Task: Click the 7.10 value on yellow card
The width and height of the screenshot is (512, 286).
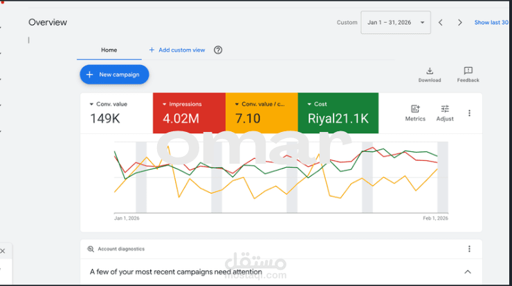Action: (248, 118)
